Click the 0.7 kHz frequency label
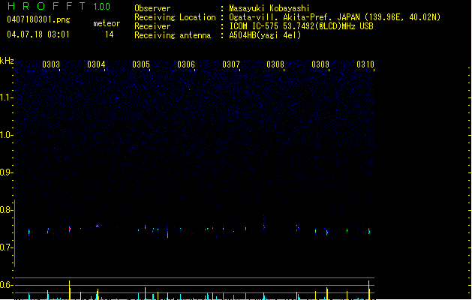472x300 pixels. click(6, 247)
